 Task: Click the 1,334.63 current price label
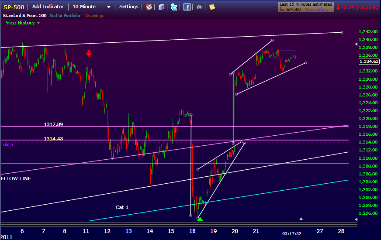368,62
